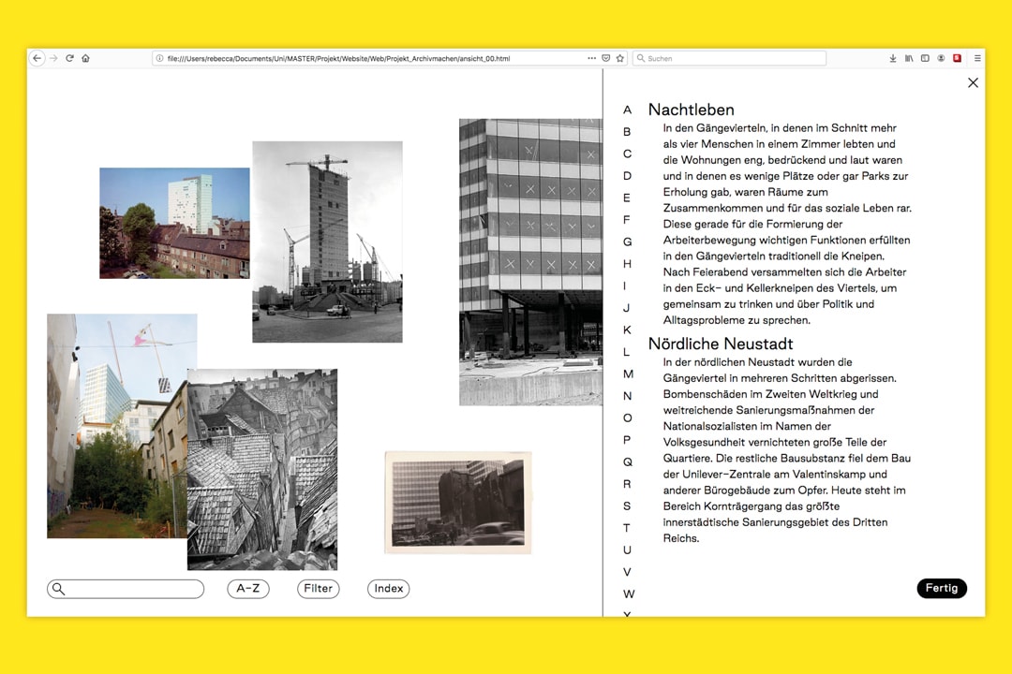Image resolution: width=1012 pixels, height=674 pixels.
Task: Jump to letter V in the index
Action: pyautogui.click(x=627, y=572)
